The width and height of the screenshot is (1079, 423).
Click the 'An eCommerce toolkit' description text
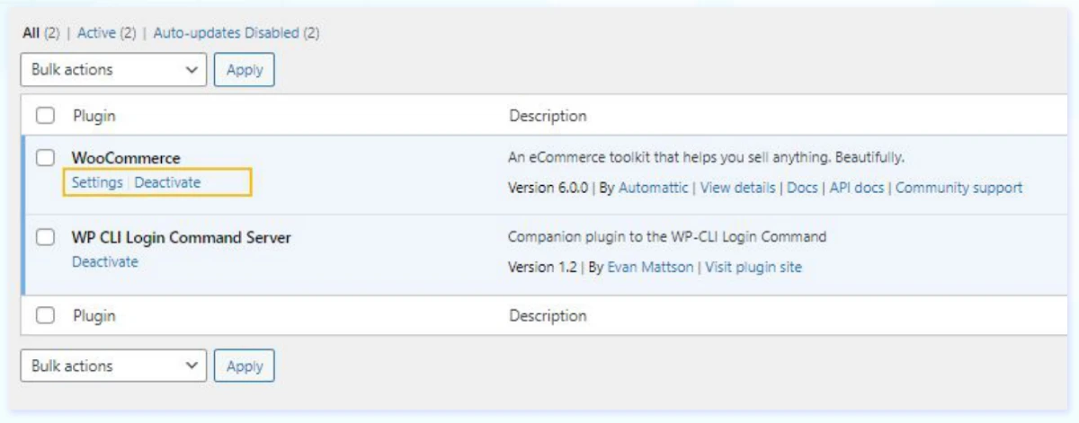(706, 158)
